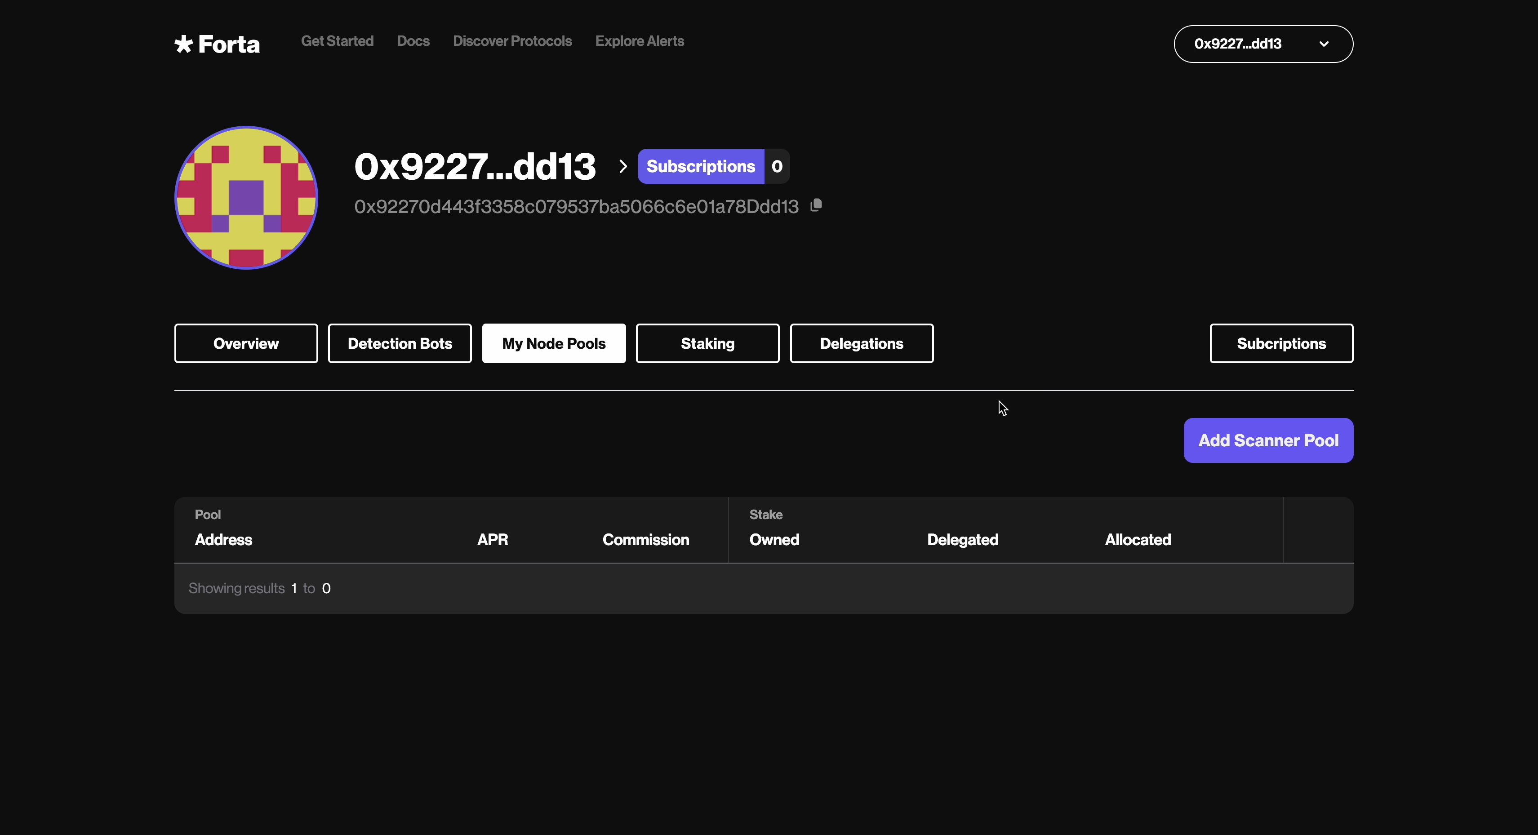Click the APR column header
This screenshot has width=1538, height=835.
tap(493, 540)
